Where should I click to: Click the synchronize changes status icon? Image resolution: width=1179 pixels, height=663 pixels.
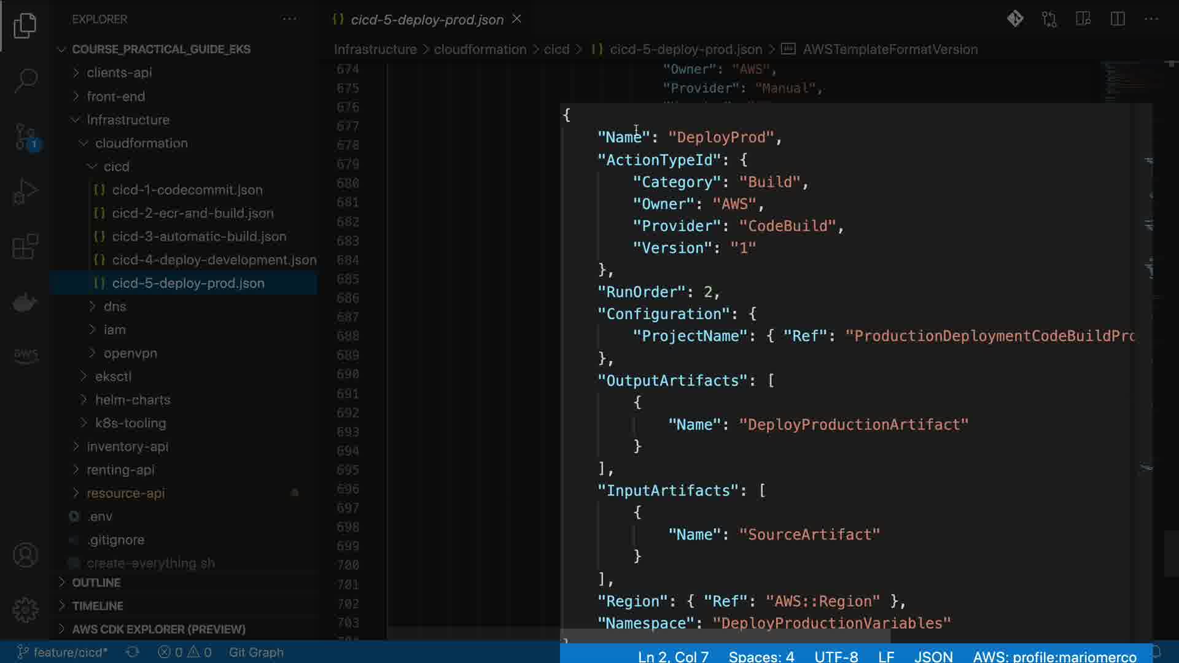(132, 652)
